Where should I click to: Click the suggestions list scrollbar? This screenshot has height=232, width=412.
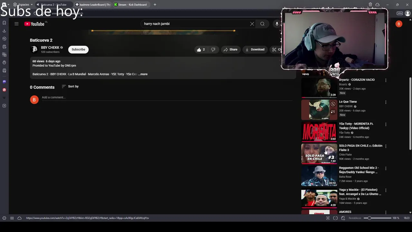[x=410, y=113]
